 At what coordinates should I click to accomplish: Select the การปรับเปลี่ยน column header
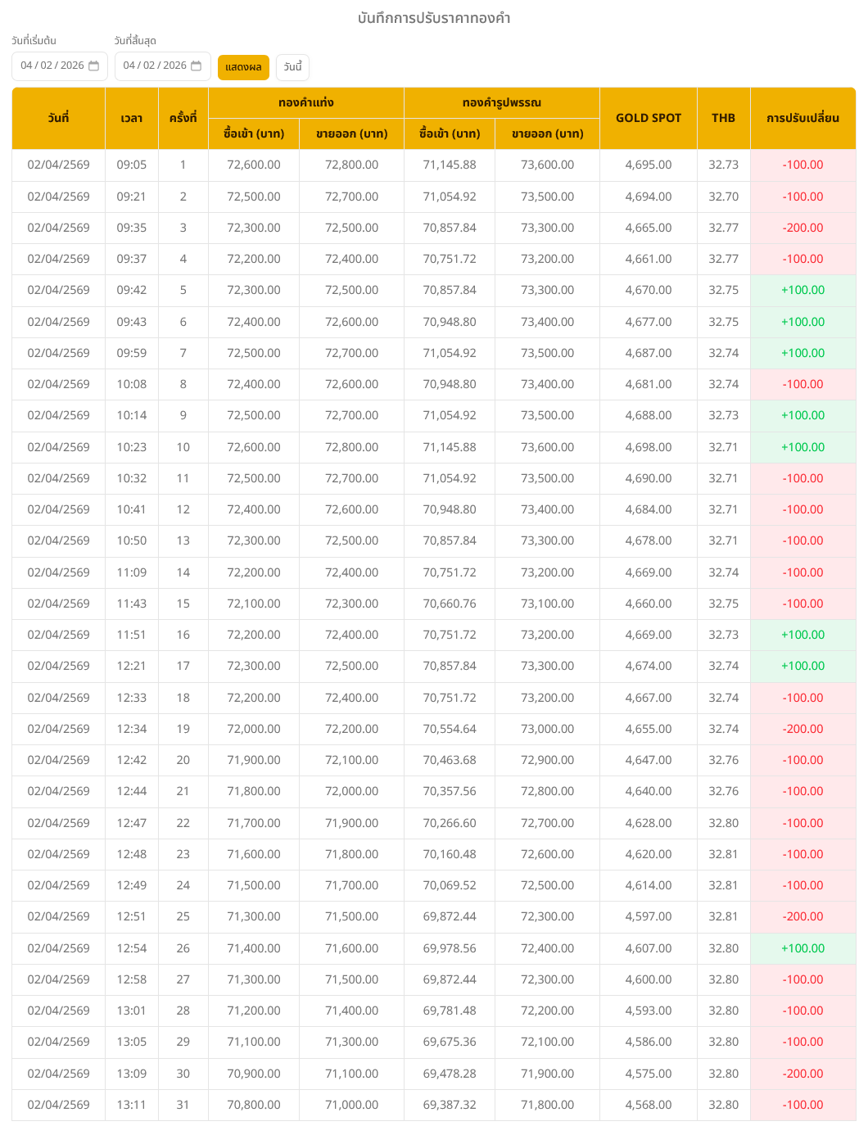click(x=802, y=118)
